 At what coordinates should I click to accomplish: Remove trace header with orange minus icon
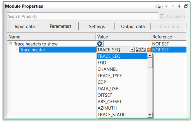coord(149,50)
